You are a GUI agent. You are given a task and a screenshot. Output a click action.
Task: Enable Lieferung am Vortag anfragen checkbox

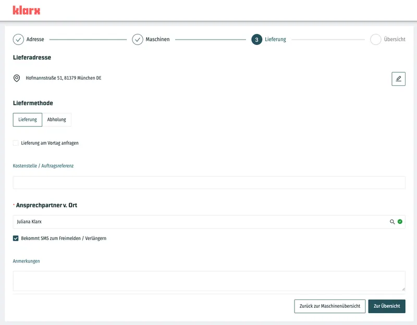pos(16,143)
